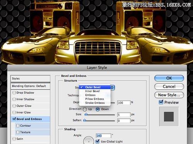
Task: Enable the Contour sub-option
Action: 18,126
